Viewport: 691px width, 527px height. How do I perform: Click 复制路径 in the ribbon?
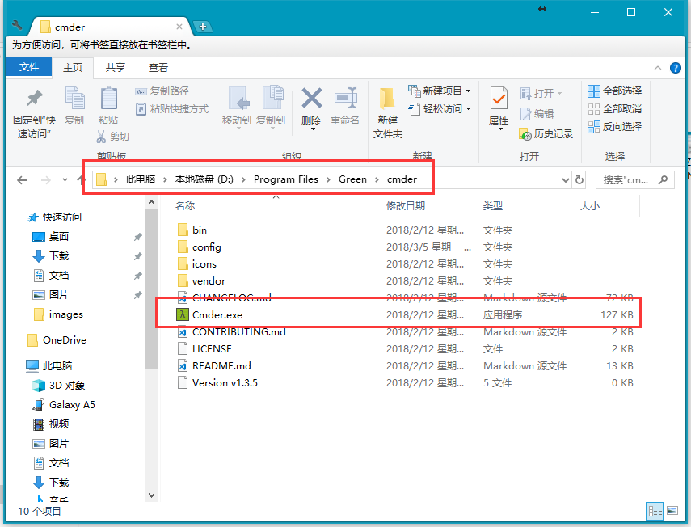tap(162, 91)
